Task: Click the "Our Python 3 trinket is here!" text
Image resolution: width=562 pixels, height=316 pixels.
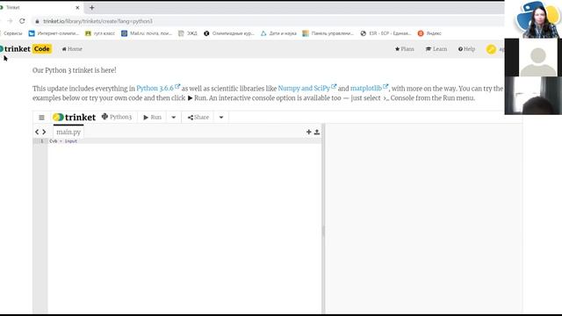Action: 74,70
